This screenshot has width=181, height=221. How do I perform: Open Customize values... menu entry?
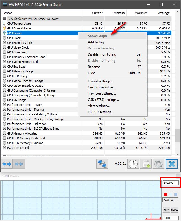113,87
